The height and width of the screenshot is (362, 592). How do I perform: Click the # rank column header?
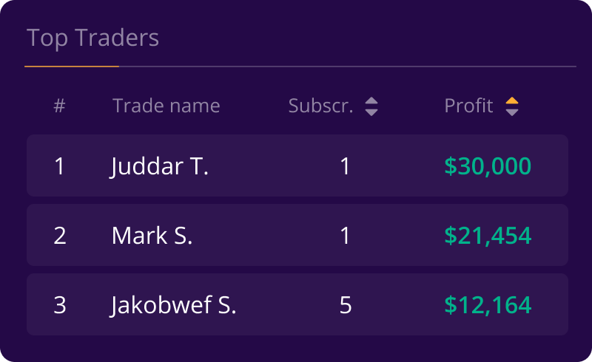tap(60, 106)
